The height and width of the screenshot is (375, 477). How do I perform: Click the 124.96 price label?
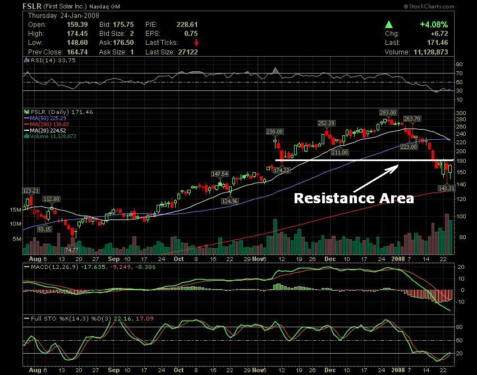230,201
